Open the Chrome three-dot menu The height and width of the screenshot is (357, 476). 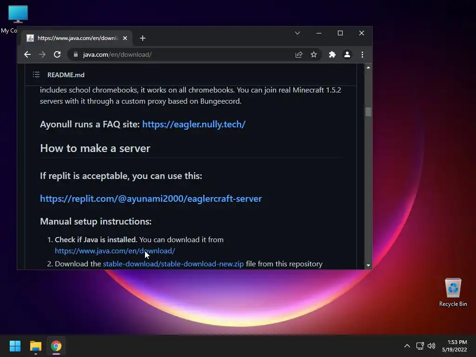[362, 55]
